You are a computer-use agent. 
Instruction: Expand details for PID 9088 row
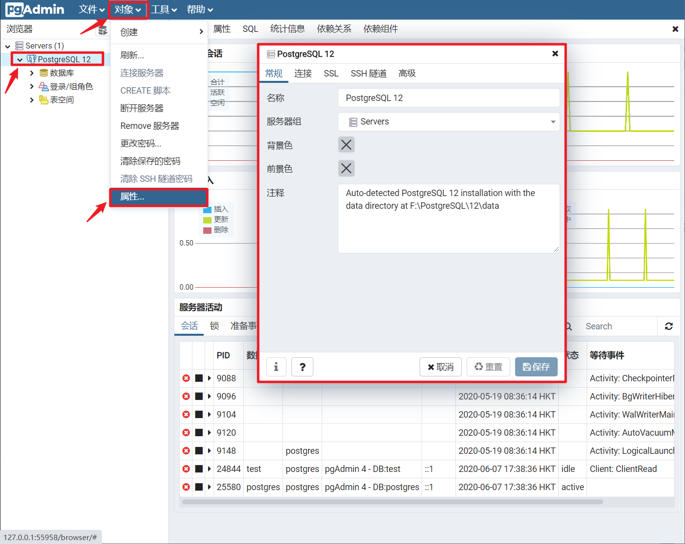tap(210, 378)
